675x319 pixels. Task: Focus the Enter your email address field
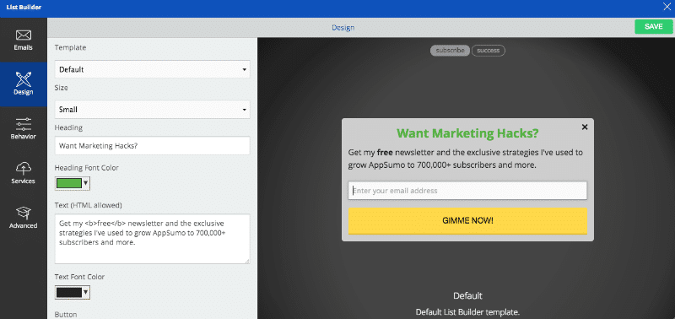(467, 191)
